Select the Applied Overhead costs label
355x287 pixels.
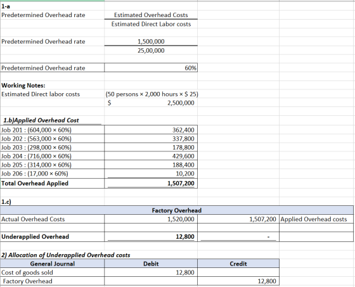[314, 219]
